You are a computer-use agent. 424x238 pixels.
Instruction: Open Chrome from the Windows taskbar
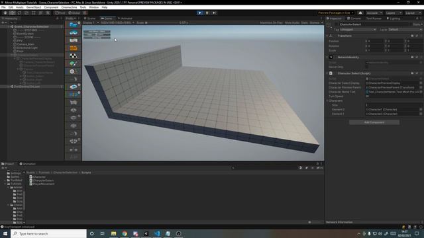click(x=125, y=233)
